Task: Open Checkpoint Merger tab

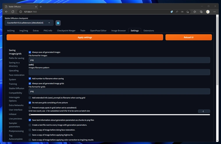Action: tap(66, 31)
